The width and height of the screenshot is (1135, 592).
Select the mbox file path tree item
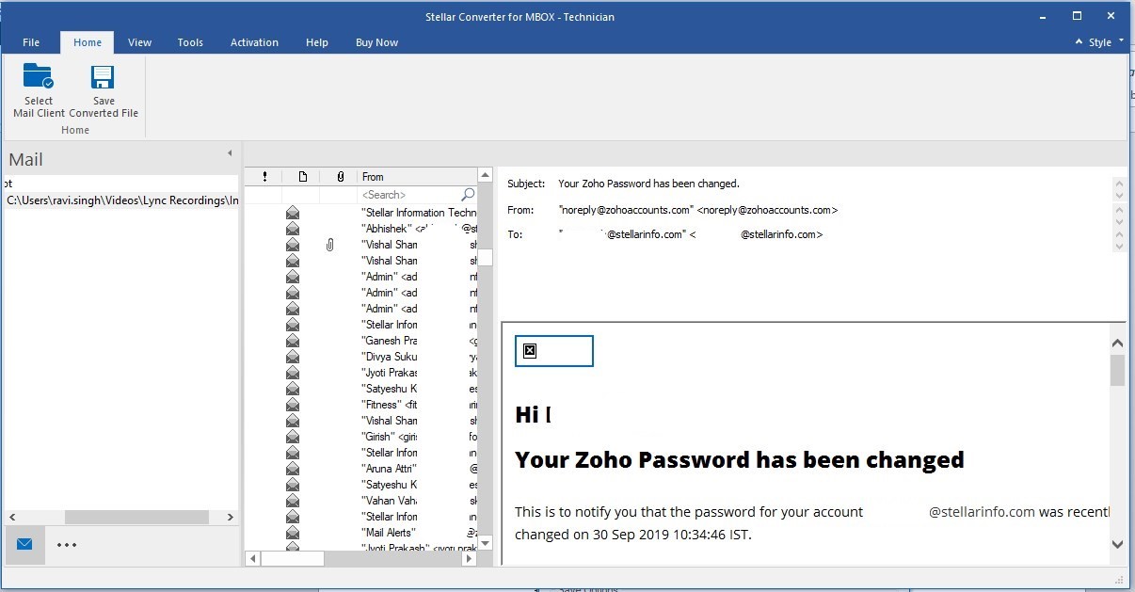tap(122, 200)
